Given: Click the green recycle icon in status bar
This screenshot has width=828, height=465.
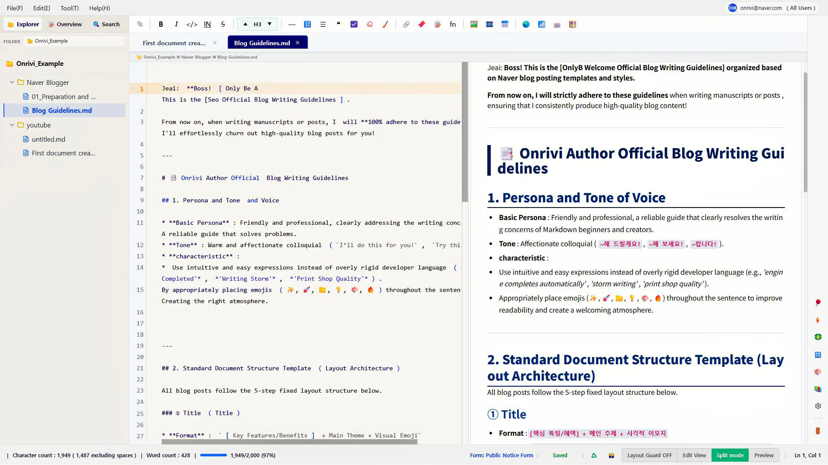Looking at the screenshot, I should coord(594,456).
